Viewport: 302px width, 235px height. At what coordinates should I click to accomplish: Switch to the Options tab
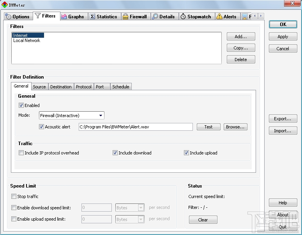[18, 17]
